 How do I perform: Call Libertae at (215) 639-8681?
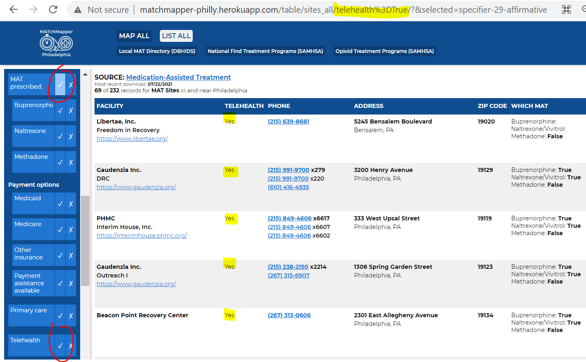(288, 121)
